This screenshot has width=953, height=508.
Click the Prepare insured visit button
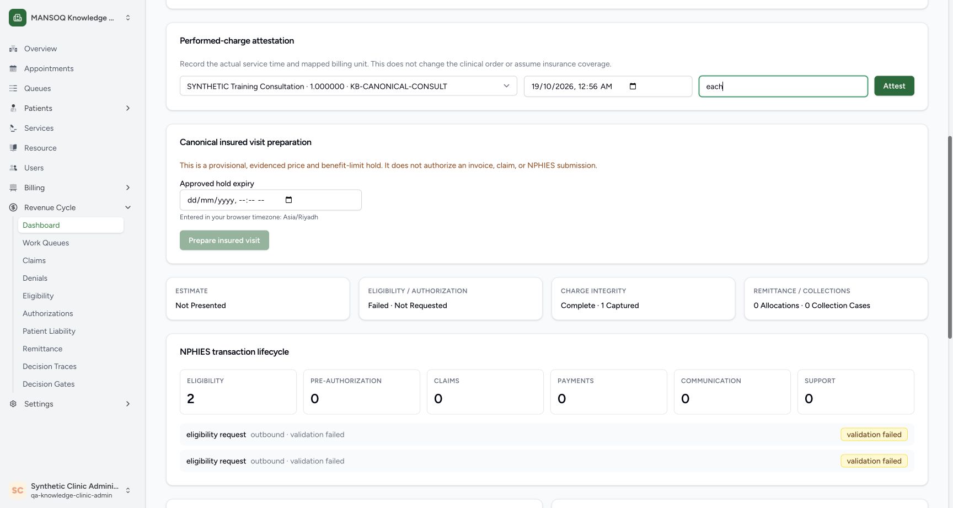(x=224, y=240)
